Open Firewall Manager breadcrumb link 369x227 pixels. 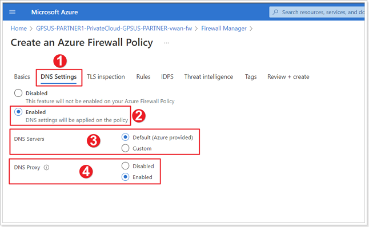[x=224, y=29]
